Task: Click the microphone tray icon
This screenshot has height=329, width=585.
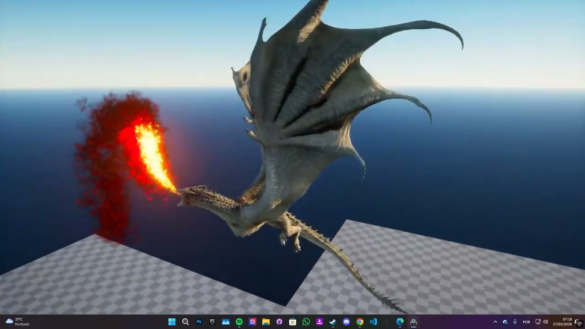Action: (515, 322)
